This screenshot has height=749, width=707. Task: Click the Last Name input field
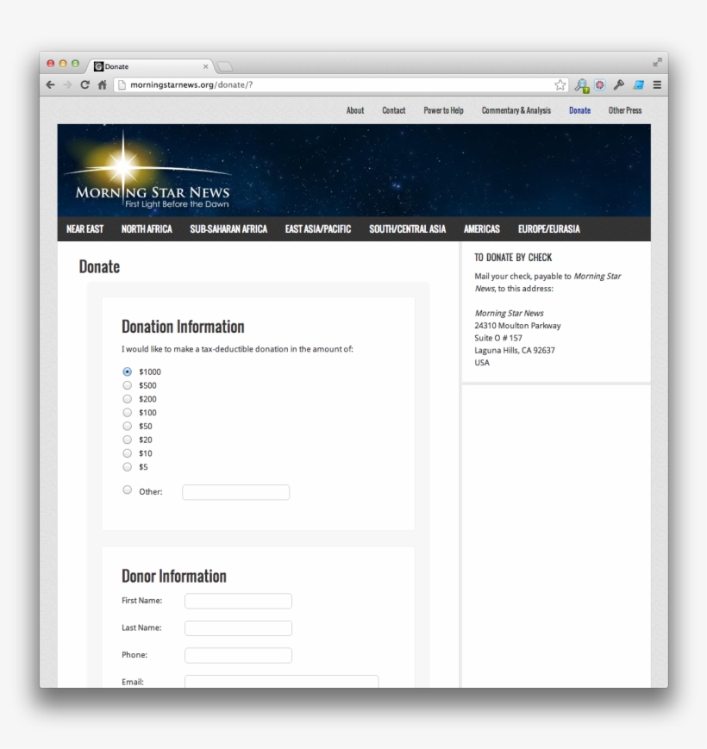(x=238, y=628)
